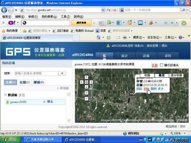Click the car marker on the map
Viewport: 191px width, 143px height.
[132, 94]
